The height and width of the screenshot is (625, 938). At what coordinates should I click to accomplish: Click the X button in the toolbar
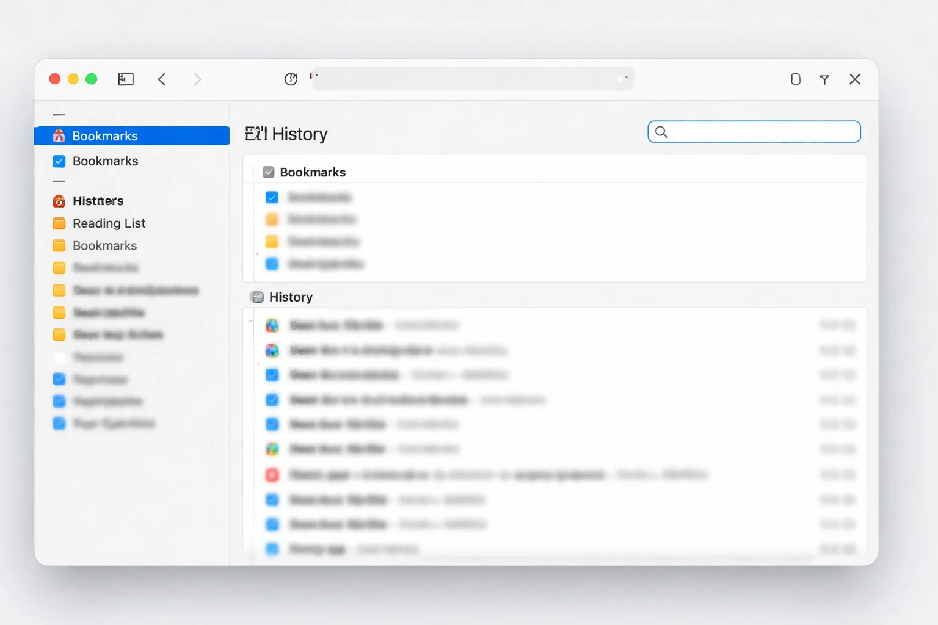855,79
